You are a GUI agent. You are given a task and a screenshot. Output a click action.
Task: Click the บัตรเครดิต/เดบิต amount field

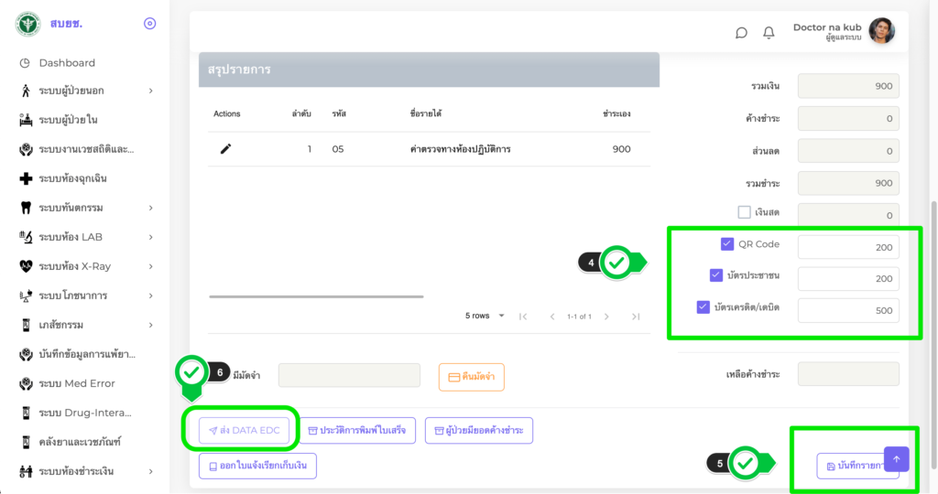[x=848, y=310]
